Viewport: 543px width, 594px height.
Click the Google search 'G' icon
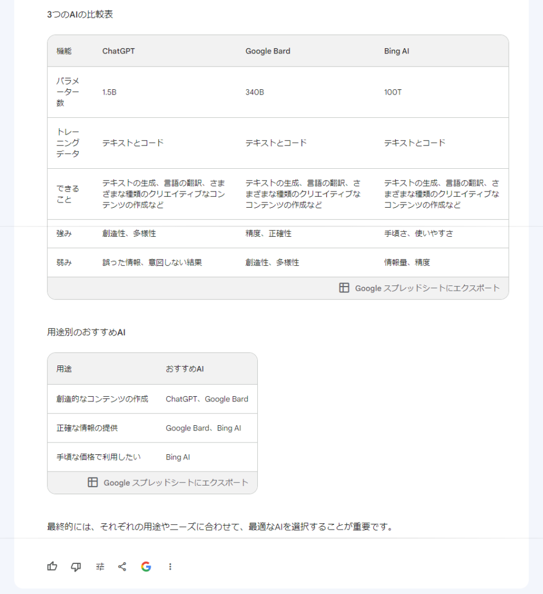[x=146, y=567]
